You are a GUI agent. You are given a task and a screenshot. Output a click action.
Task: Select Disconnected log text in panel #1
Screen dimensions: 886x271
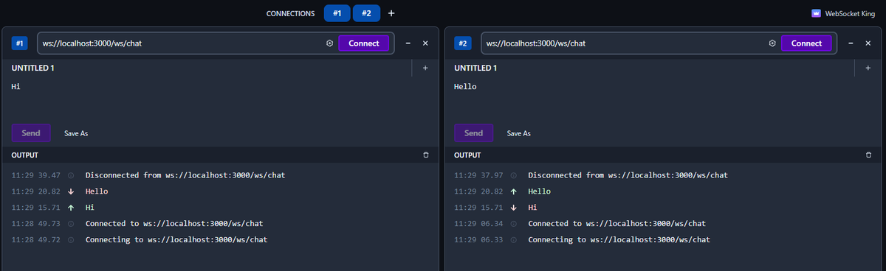point(185,175)
